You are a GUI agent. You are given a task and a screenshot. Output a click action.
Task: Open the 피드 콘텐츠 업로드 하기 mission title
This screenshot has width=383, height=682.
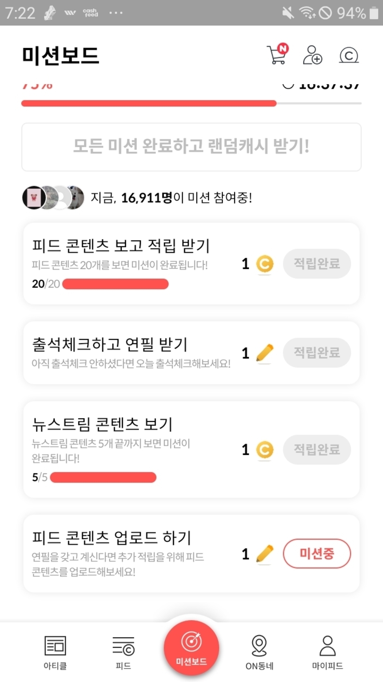111,538
